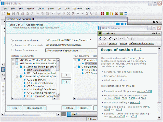The image size is (163, 122).
Task: Click the Cut scissors icon
Action: coord(38,13)
